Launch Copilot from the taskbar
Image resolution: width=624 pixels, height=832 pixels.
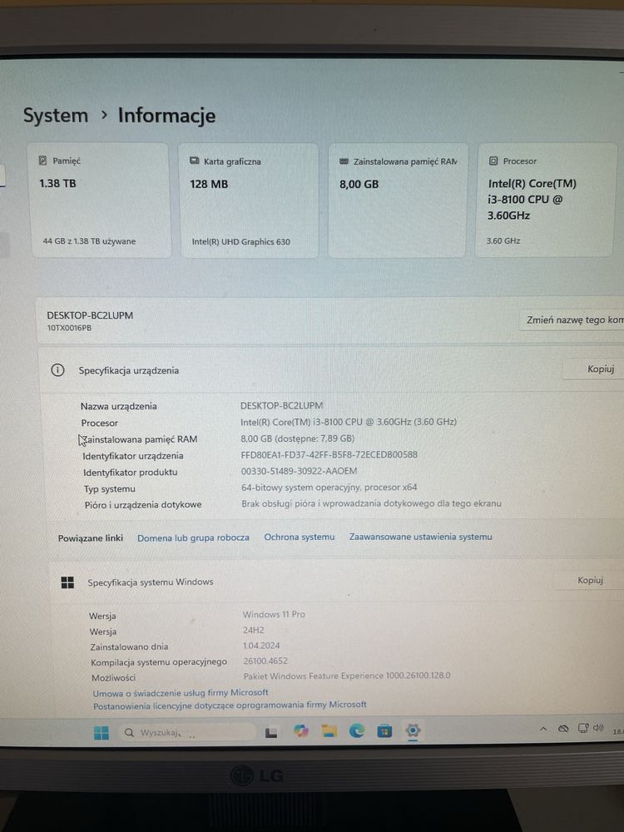[301, 731]
